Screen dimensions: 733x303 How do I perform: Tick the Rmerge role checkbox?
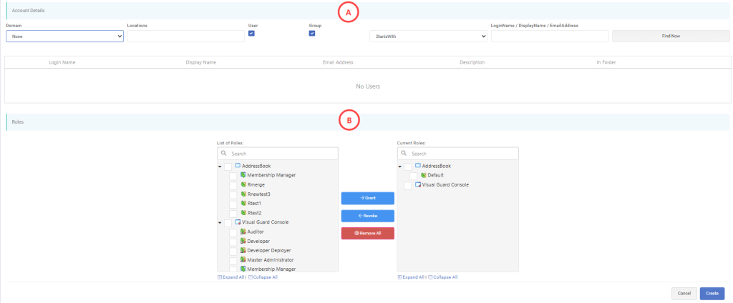click(x=233, y=185)
